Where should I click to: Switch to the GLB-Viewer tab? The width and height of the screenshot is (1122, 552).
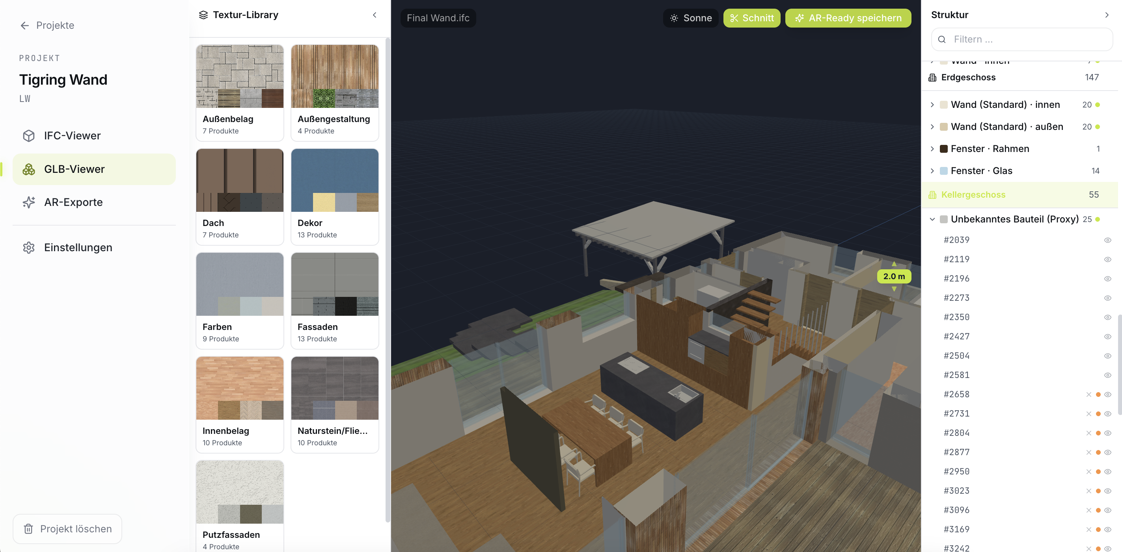point(94,169)
